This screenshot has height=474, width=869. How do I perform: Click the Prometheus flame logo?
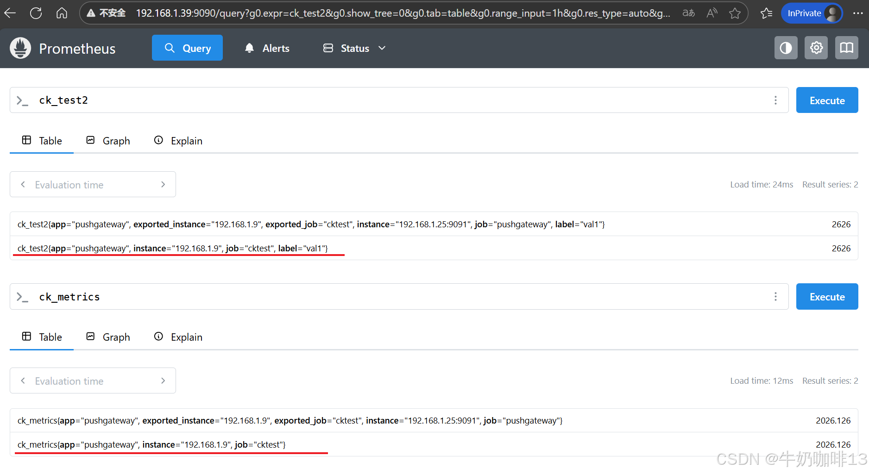click(x=20, y=48)
